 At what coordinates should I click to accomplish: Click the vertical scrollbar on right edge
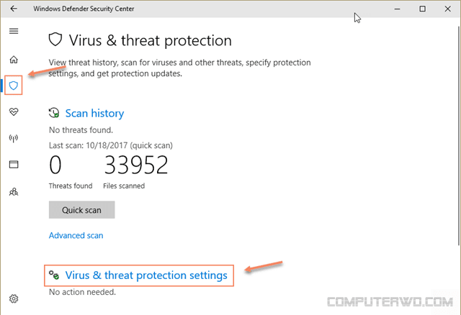(459, 135)
